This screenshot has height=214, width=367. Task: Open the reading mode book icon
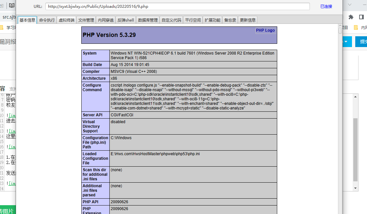tap(12, 5)
